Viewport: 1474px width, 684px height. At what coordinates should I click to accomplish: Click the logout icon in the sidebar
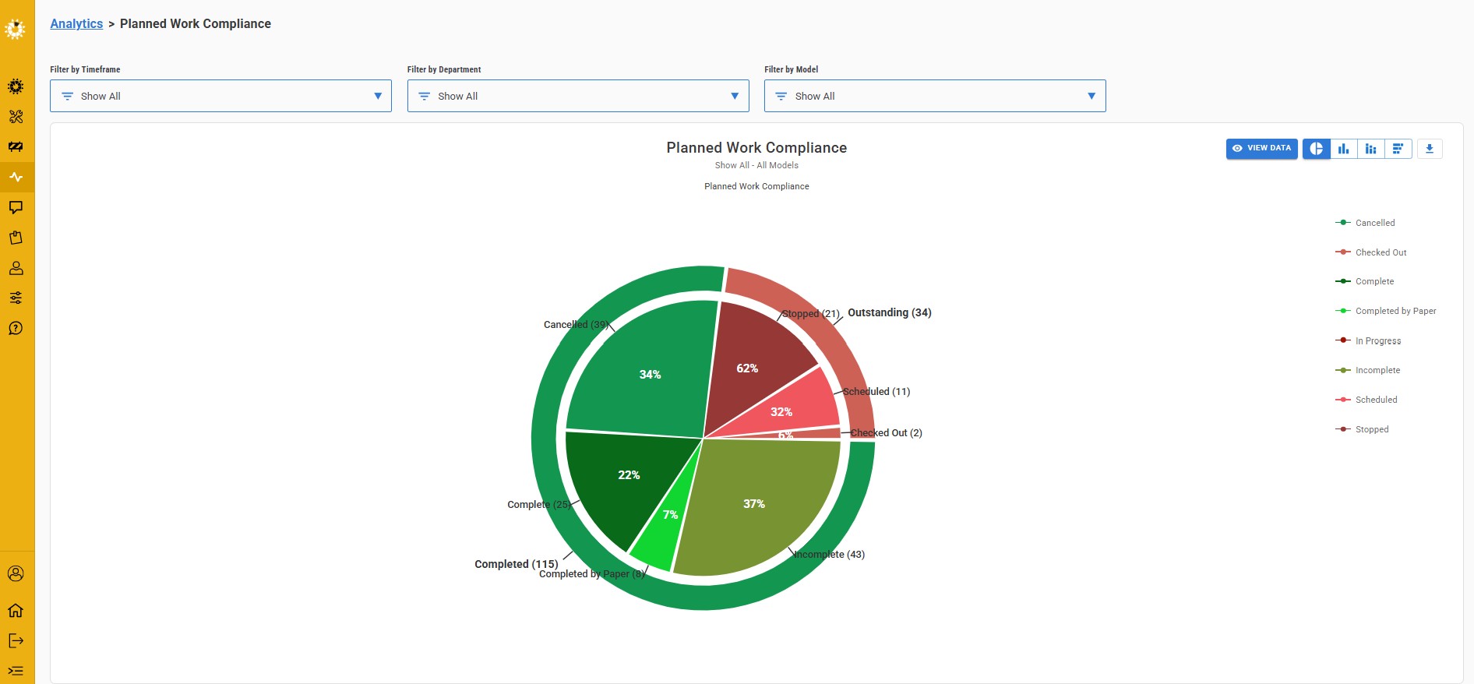pyautogui.click(x=16, y=640)
